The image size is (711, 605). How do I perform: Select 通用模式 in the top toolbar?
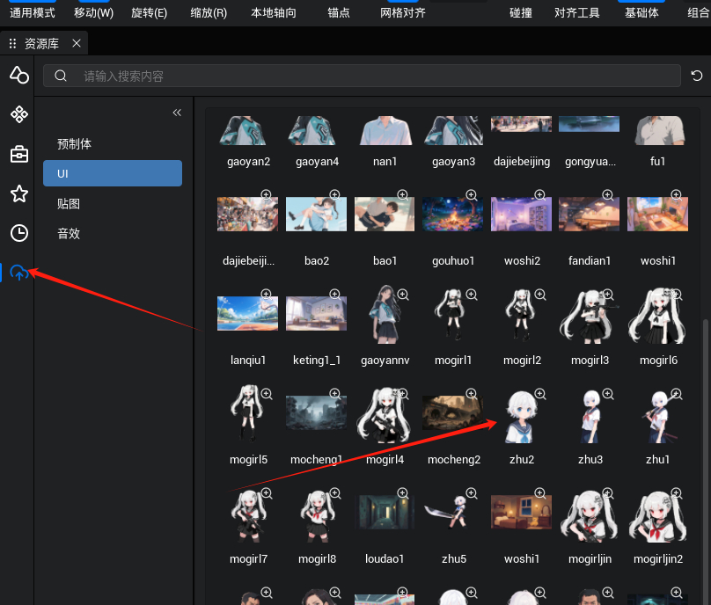pyautogui.click(x=33, y=12)
